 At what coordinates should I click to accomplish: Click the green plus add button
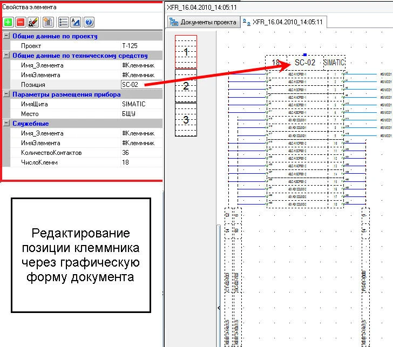click(8, 22)
